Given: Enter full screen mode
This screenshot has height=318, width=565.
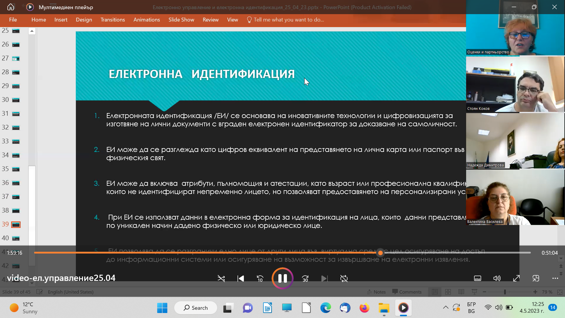Looking at the screenshot, I should (516, 278).
